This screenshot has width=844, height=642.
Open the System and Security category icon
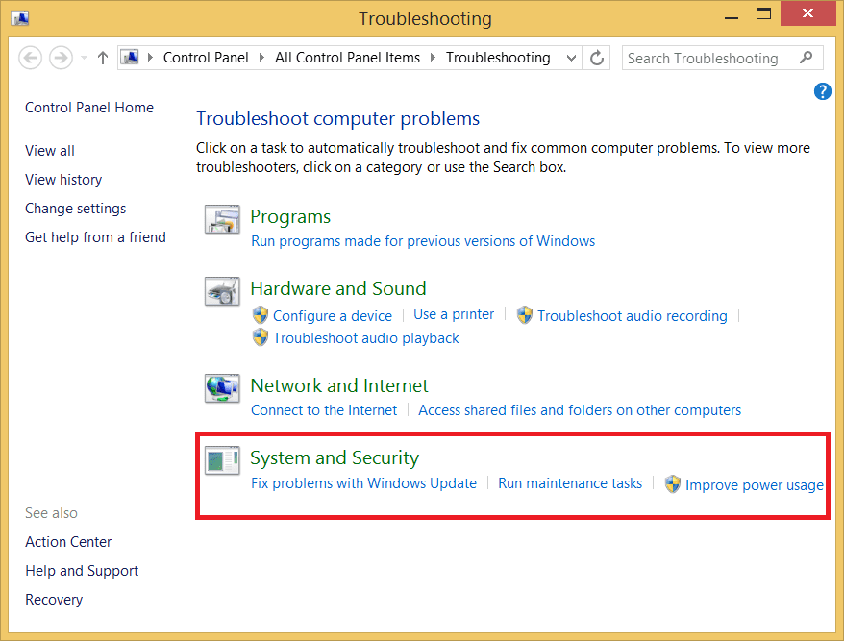pyautogui.click(x=222, y=460)
